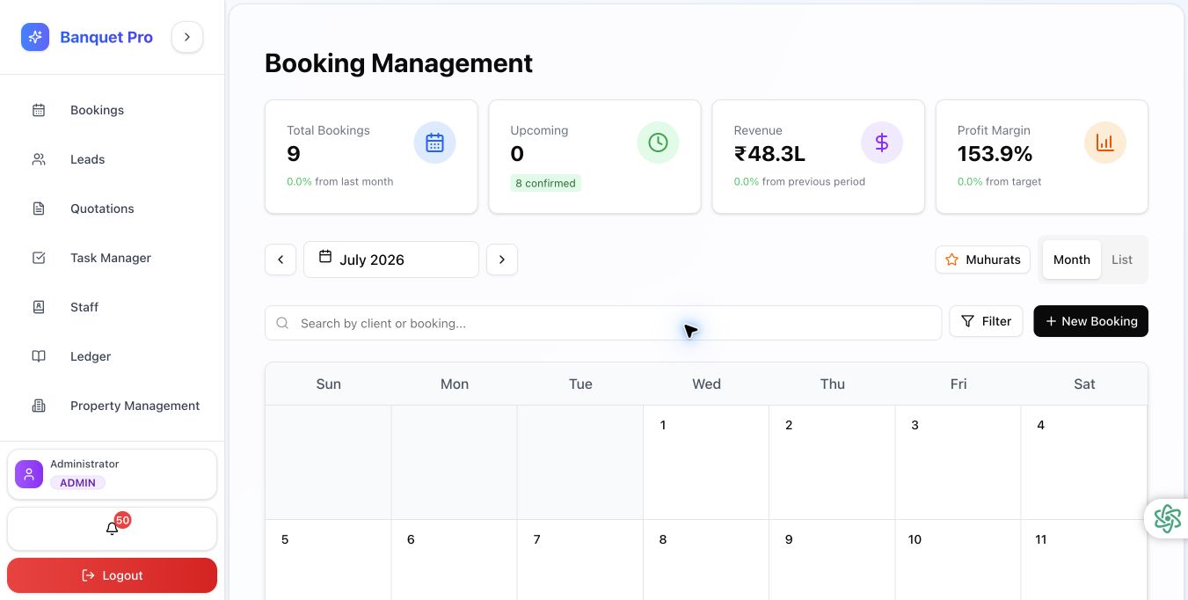Click the Wed column header
This screenshot has width=1188, height=600.
[706, 384]
